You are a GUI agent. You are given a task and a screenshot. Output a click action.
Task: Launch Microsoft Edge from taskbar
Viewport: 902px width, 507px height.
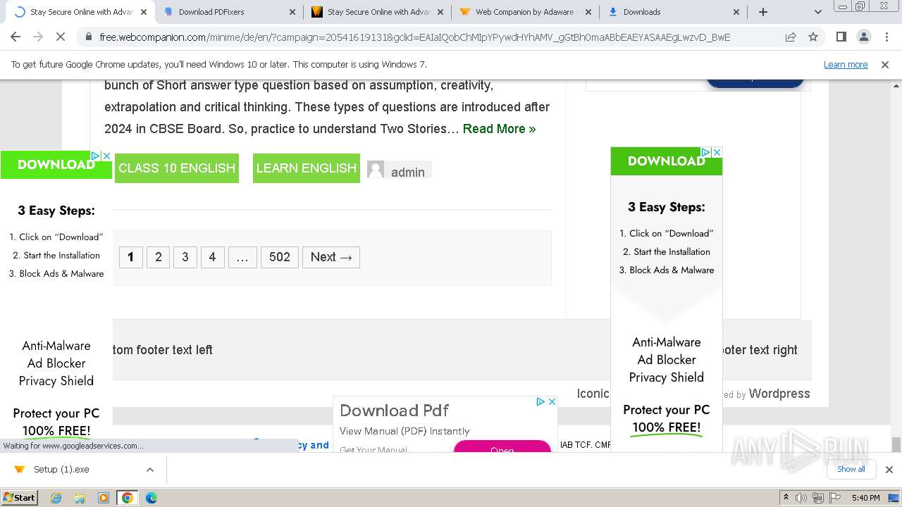151,498
